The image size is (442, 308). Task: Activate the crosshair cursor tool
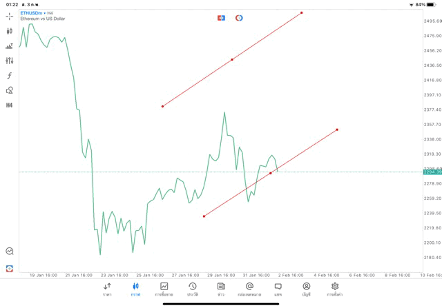pyautogui.click(x=10, y=17)
